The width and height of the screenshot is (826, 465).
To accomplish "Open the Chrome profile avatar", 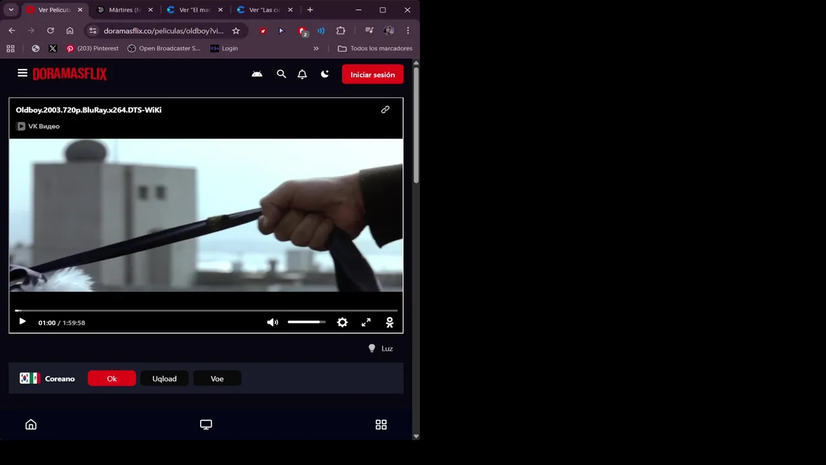I will pyautogui.click(x=388, y=30).
